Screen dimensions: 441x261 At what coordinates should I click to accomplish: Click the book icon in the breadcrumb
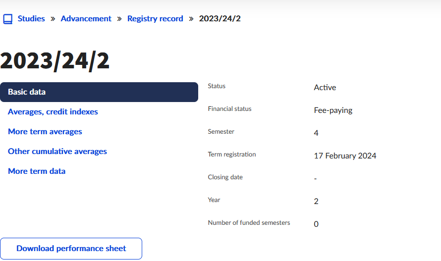[x=7, y=19]
